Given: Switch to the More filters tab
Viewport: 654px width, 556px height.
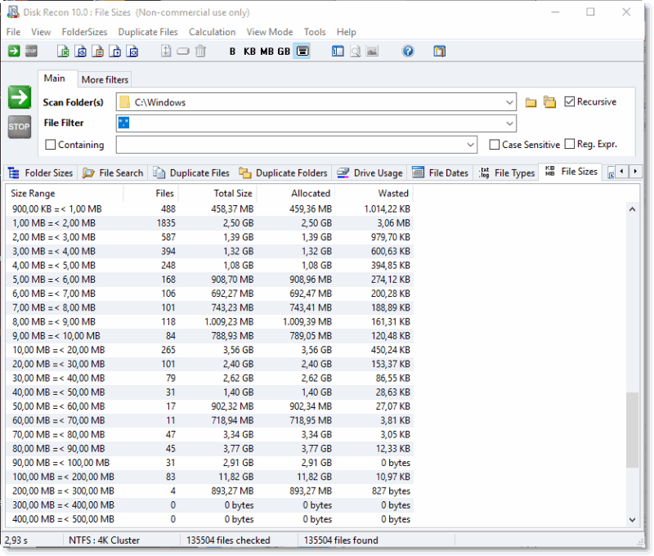Looking at the screenshot, I should point(105,79).
